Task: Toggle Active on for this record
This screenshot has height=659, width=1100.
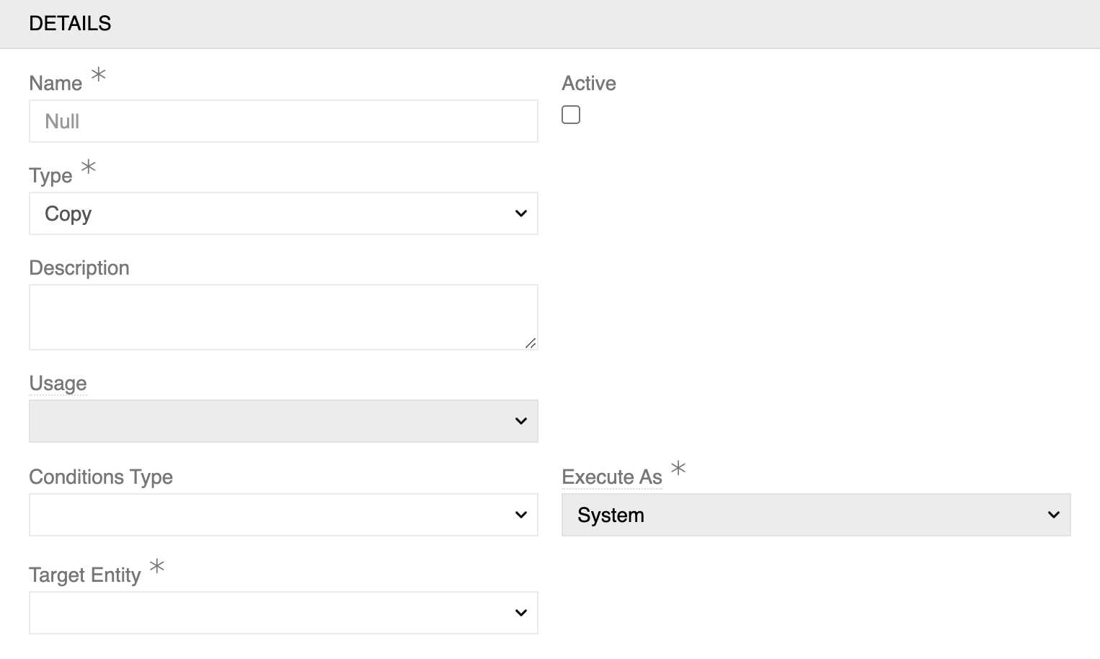Action: click(571, 114)
